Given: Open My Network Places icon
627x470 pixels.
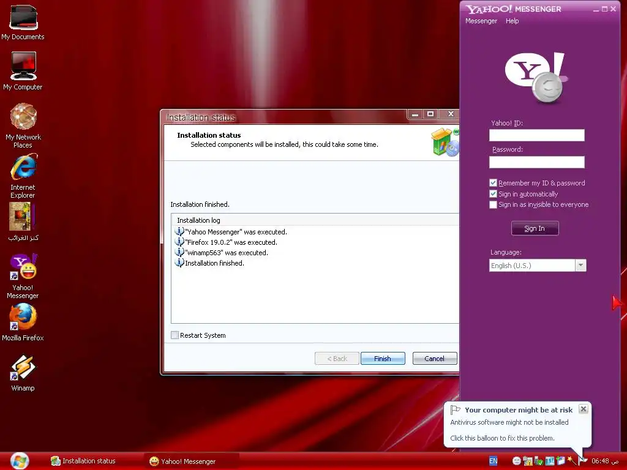Looking at the screenshot, I should [x=23, y=125].
